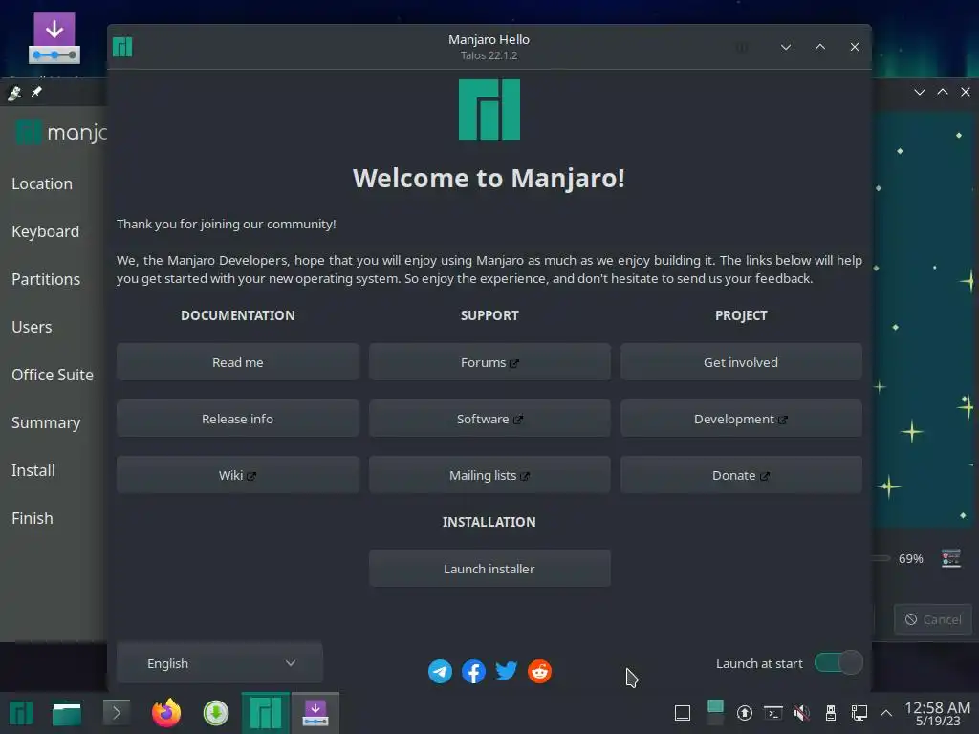
Task: Open the Wiki link button
Action: click(237, 475)
